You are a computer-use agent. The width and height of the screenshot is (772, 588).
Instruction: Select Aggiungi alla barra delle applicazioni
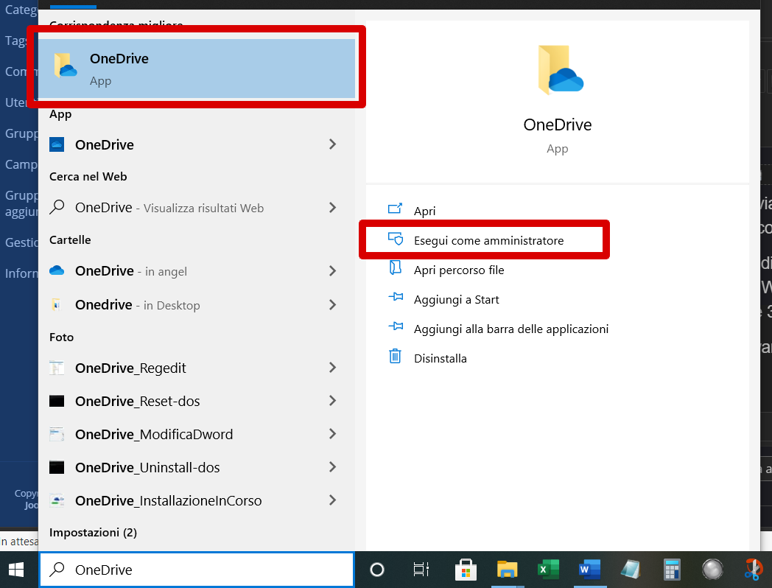click(x=511, y=329)
